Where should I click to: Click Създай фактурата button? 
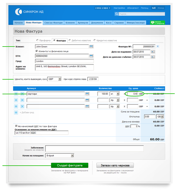(70, 165)
